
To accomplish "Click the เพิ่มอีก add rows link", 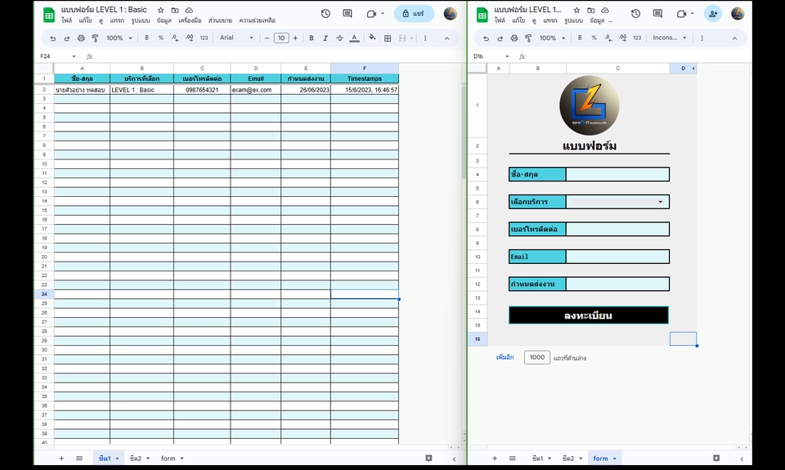I will pyautogui.click(x=505, y=357).
